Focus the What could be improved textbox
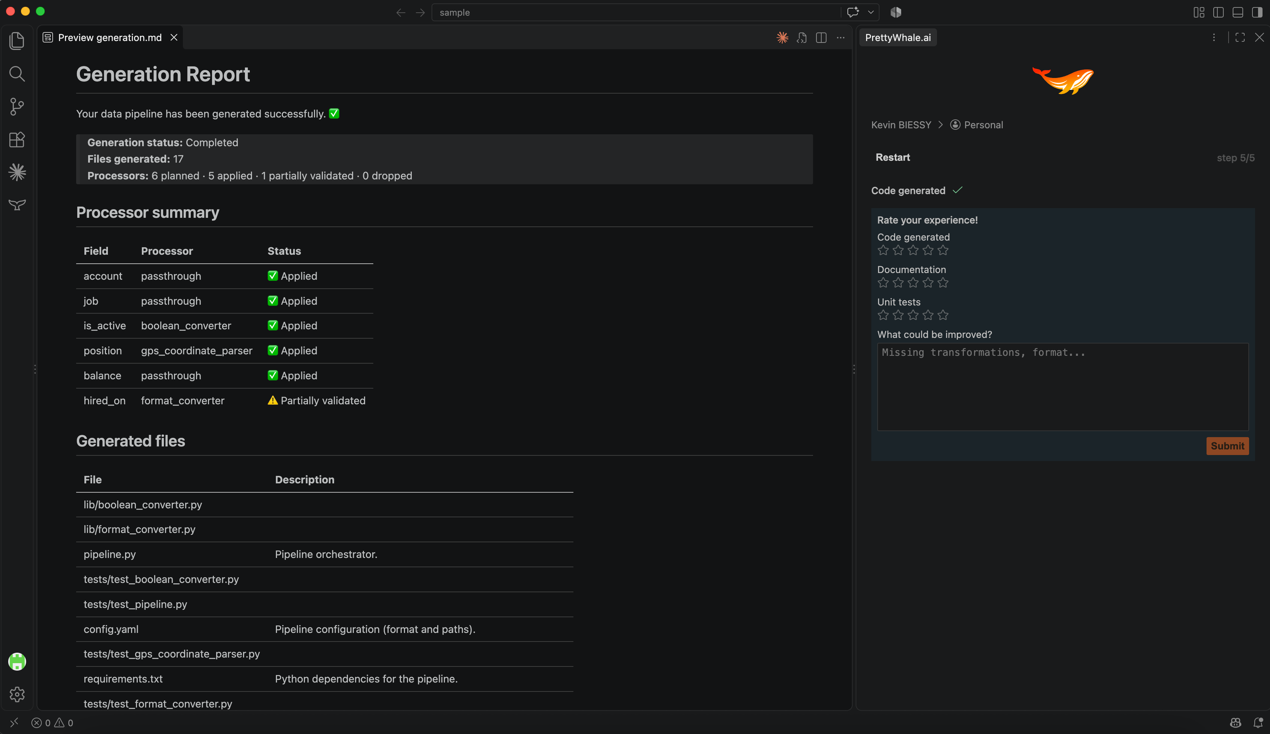1270x734 pixels. click(x=1062, y=387)
